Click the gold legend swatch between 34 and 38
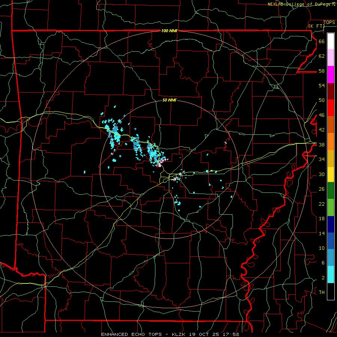337x337 pixels. (x=331, y=158)
